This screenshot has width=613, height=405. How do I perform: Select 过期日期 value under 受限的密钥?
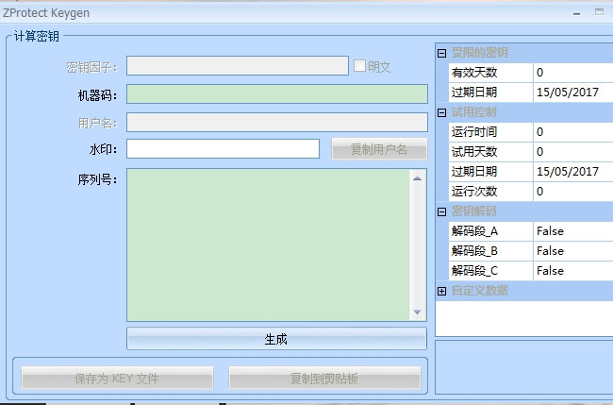click(573, 93)
